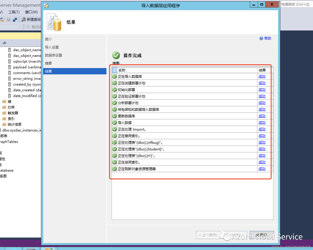Click the 正在处理表"[dbo].[Student]" row text
Image resolution: width=313 pixels, height=250 pixels.
[141, 149]
